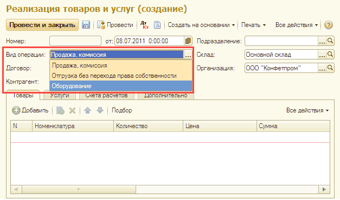Screen dimensions: 340x200
Task: Select Отгрузка без перехода права собственности
Action: click(121, 76)
